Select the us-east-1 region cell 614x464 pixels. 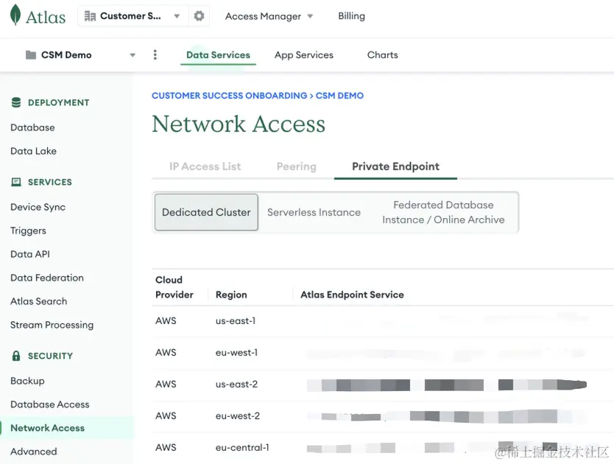coord(236,320)
